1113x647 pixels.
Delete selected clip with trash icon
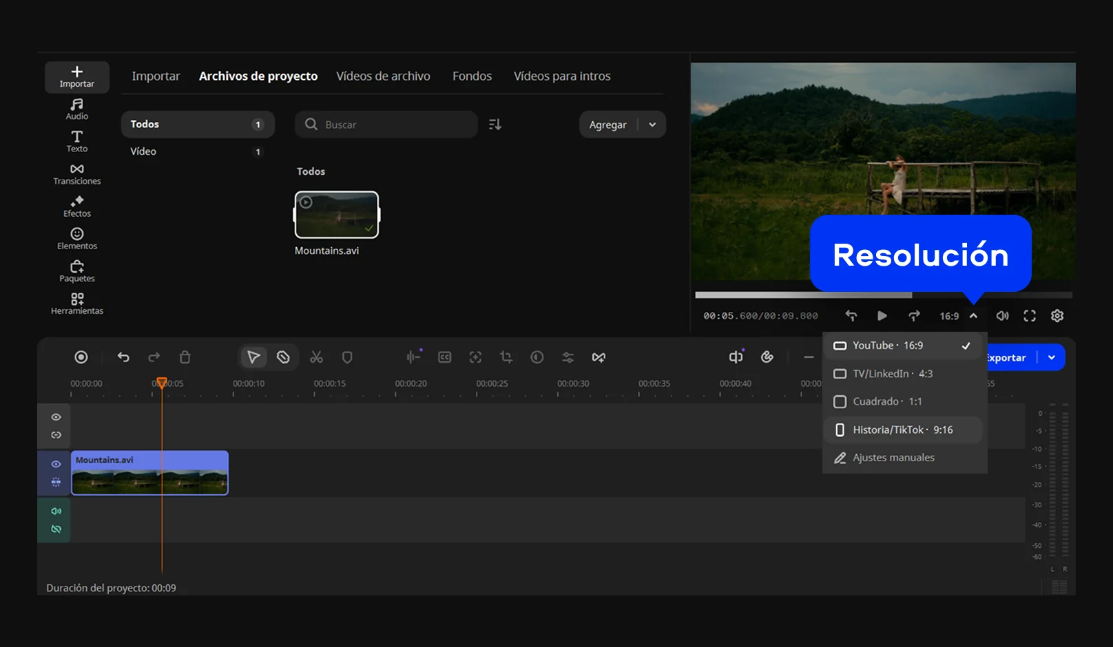coord(185,357)
